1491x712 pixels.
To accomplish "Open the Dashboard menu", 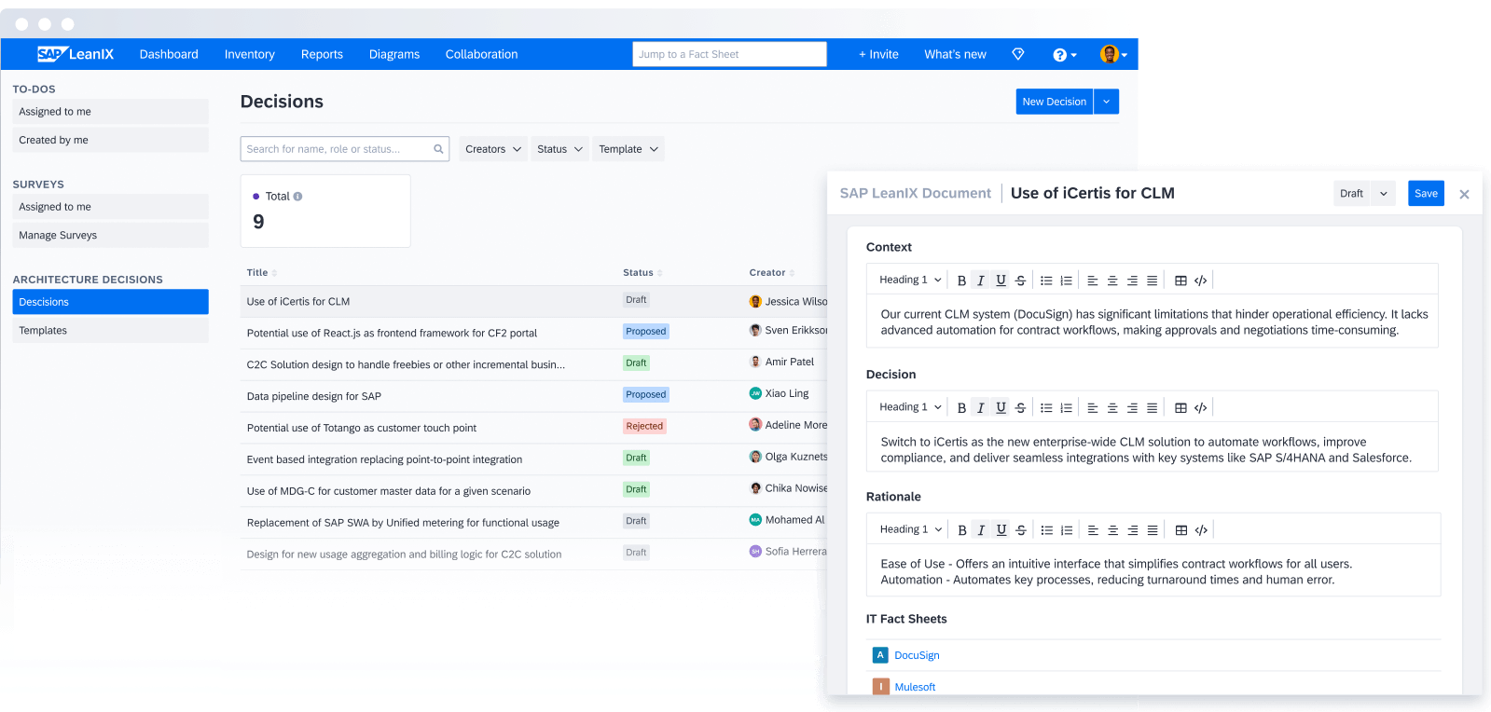I will 169,54.
